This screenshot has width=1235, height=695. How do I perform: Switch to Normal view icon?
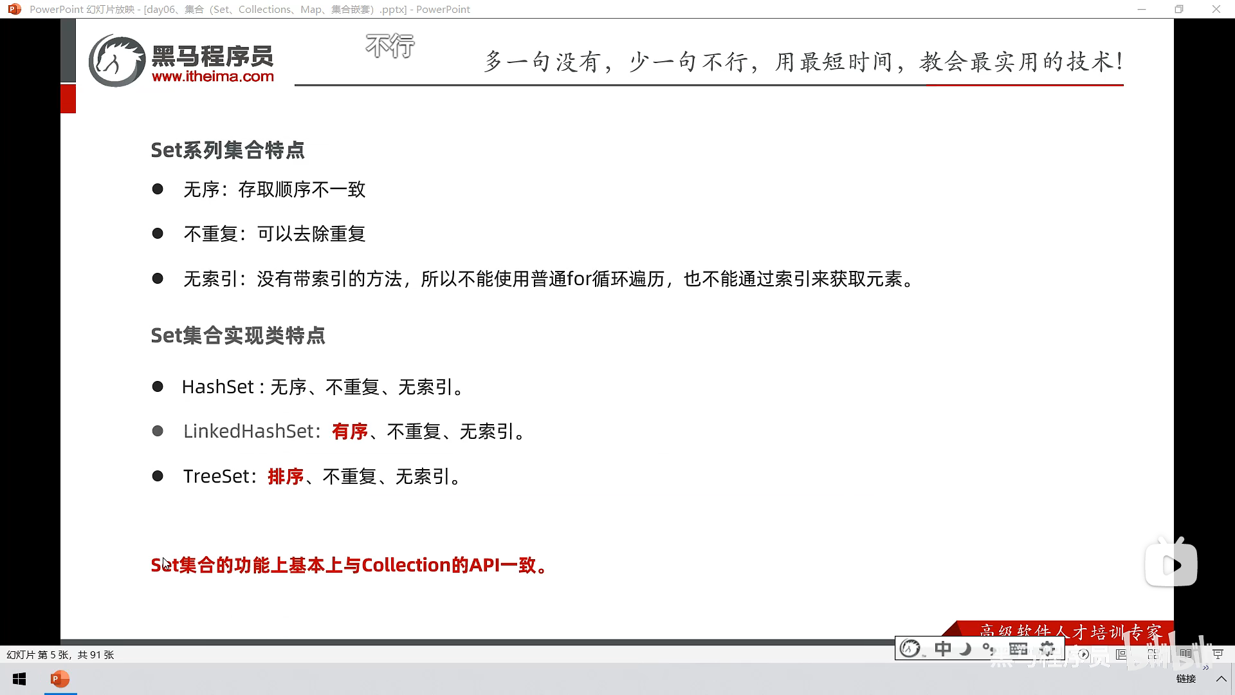pyautogui.click(x=1122, y=654)
